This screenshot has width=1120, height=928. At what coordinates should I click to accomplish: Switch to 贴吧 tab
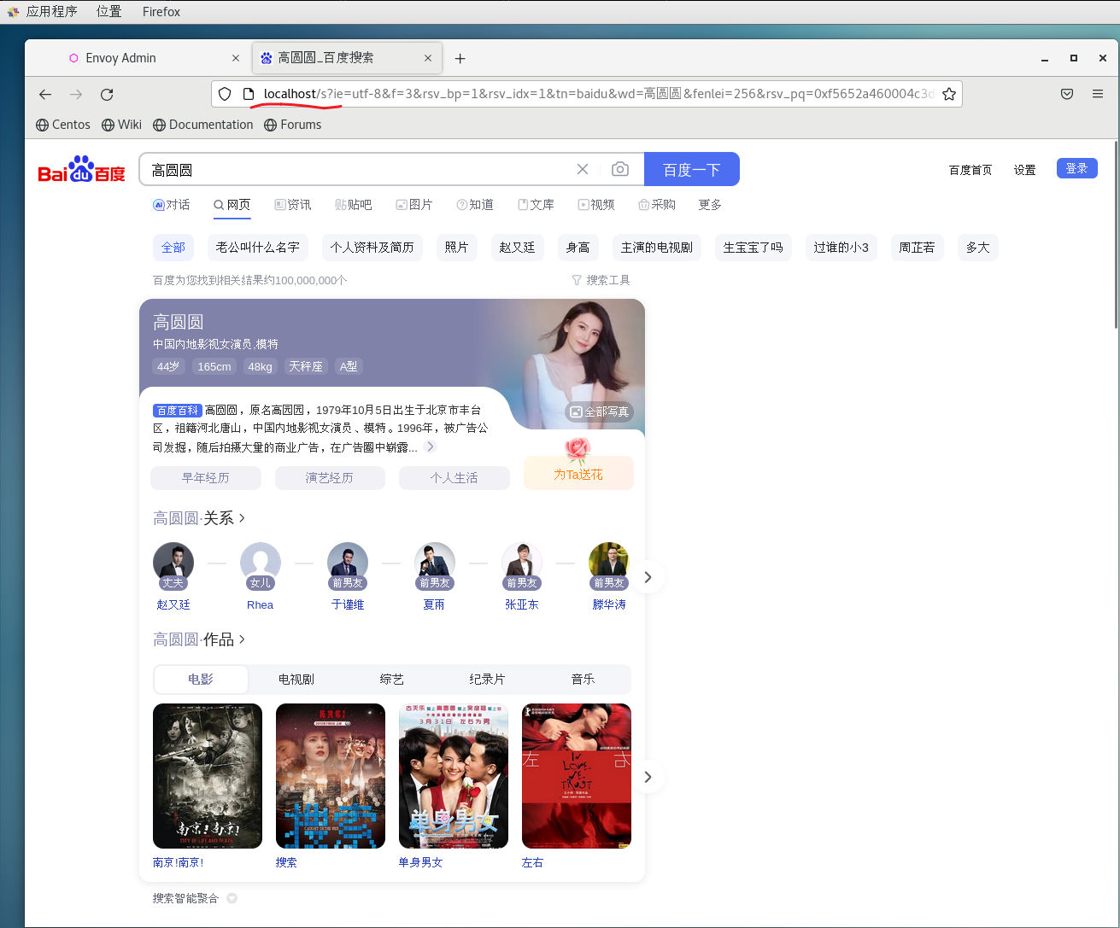[x=354, y=205]
